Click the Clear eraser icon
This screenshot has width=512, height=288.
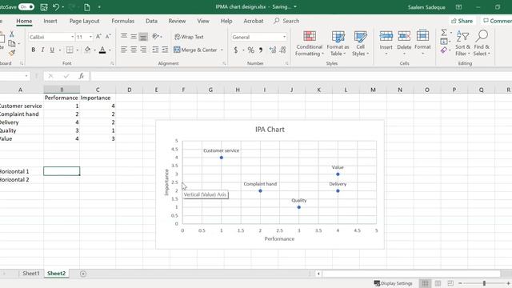pos(444,50)
